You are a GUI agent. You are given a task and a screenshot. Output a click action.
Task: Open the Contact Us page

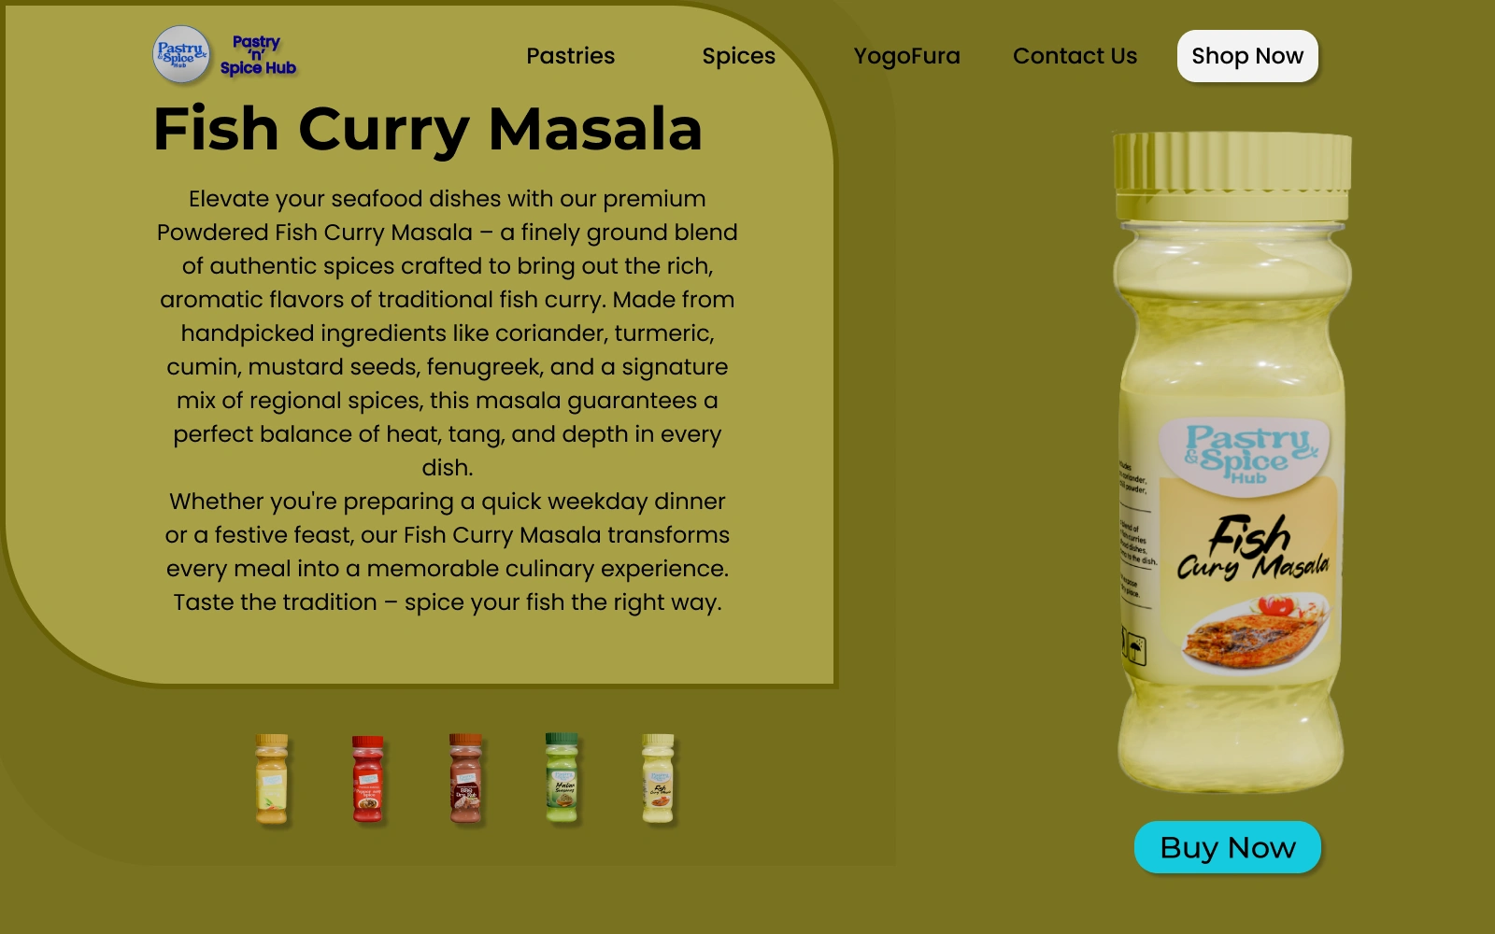pyautogui.click(x=1075, y=56)
